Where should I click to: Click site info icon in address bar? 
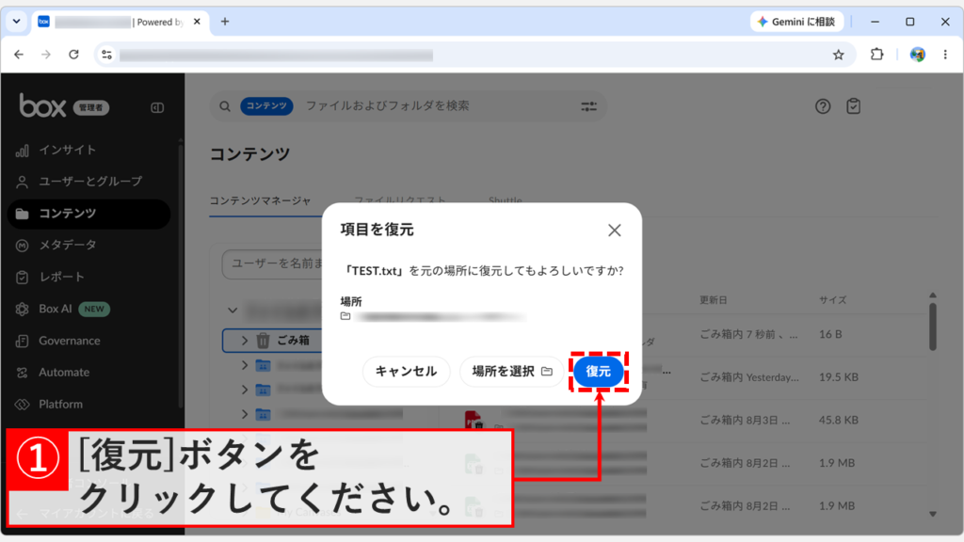tap(107, 55)
